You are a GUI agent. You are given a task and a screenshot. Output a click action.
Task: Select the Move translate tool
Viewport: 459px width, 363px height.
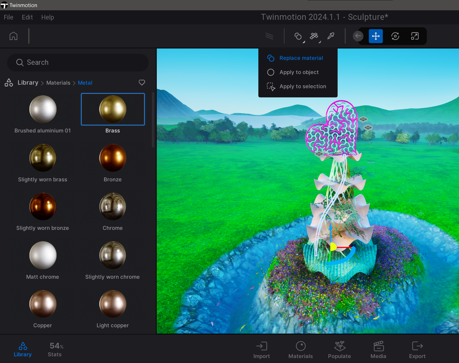click(x=376, y=36)
